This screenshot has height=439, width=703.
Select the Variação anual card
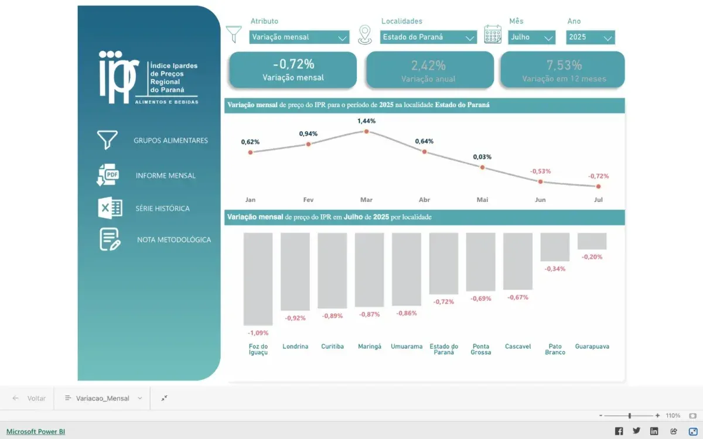(428, 70)
